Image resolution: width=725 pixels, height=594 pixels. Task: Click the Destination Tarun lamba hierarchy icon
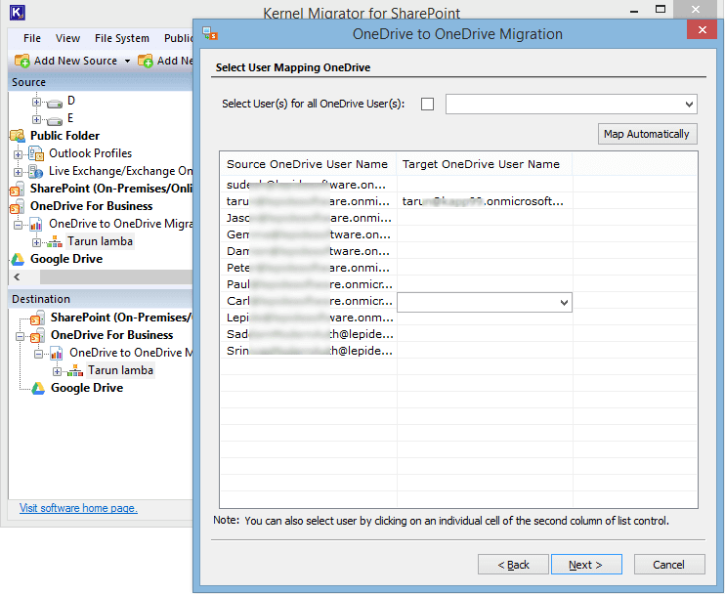(x=75, y=370)
